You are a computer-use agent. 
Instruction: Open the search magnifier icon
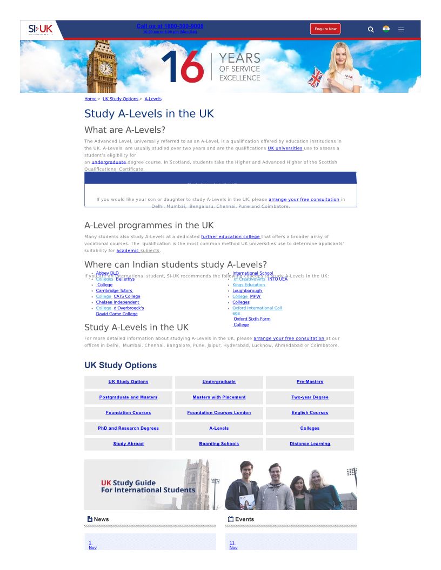pos(371,29)
